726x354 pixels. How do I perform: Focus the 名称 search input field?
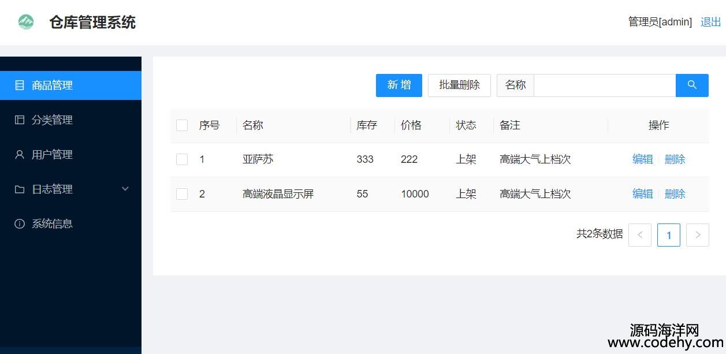point(605,85)
